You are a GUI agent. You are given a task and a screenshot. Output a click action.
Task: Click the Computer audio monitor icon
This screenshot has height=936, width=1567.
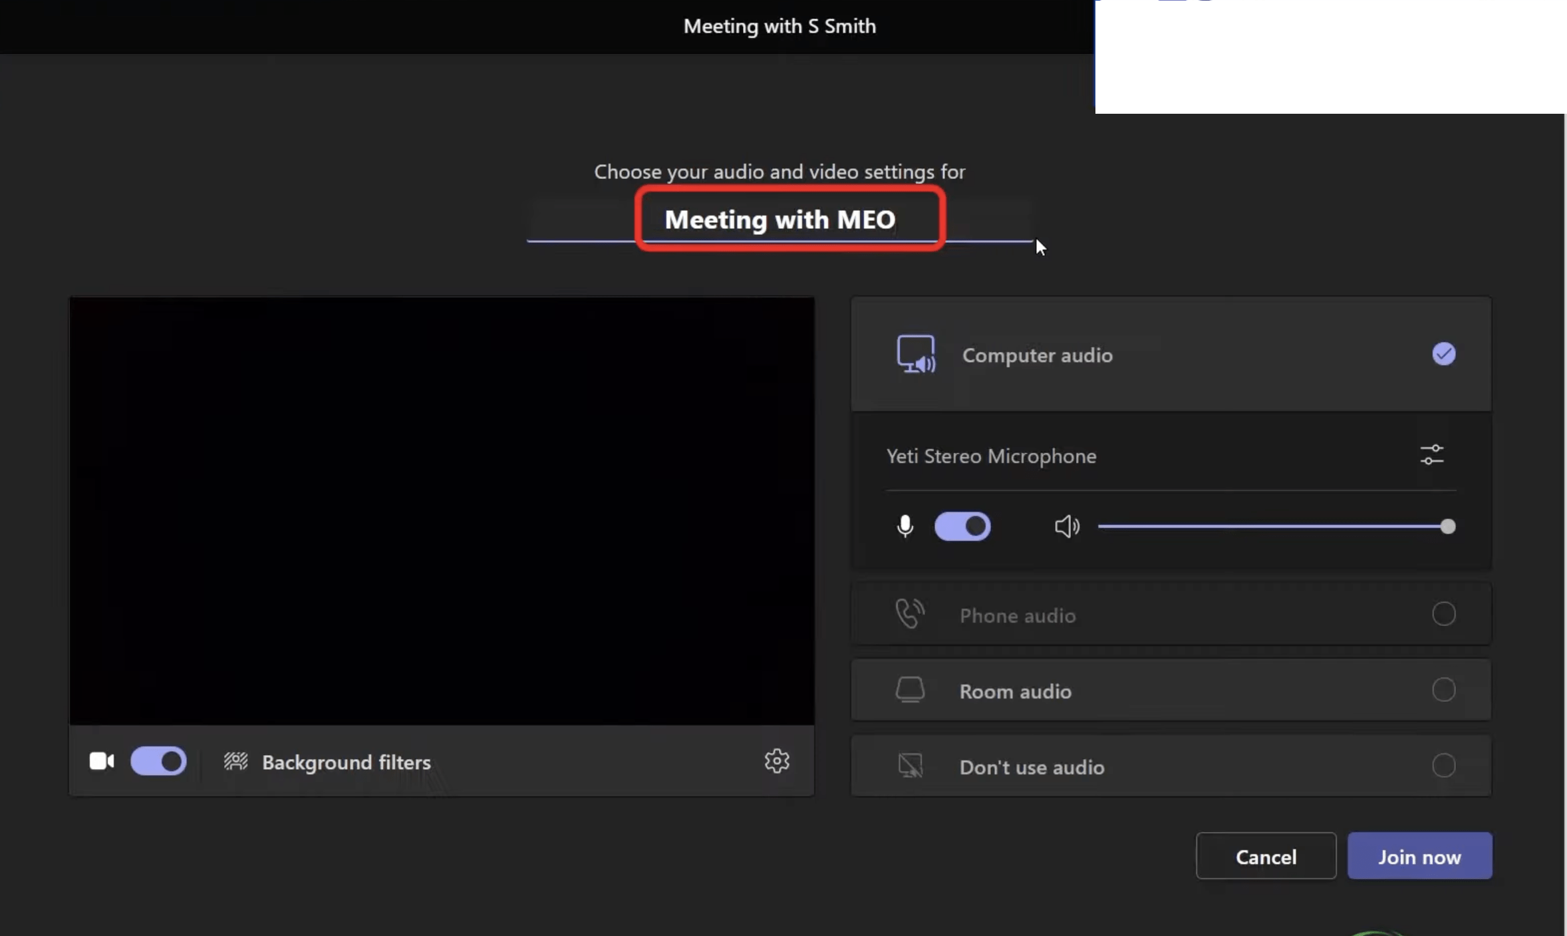[916, 355]
